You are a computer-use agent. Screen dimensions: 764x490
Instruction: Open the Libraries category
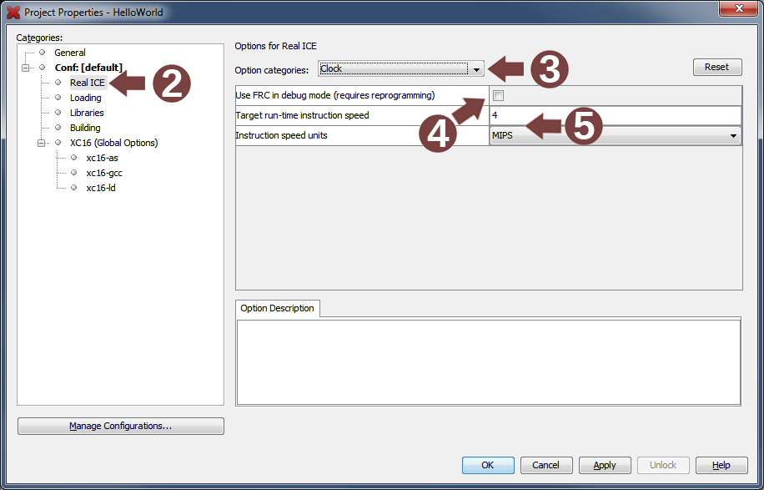87,113
